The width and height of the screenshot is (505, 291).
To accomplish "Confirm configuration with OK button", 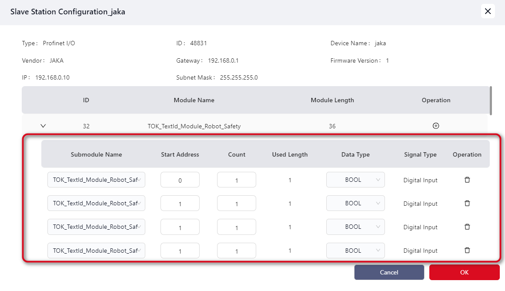I will click(464, 272).
